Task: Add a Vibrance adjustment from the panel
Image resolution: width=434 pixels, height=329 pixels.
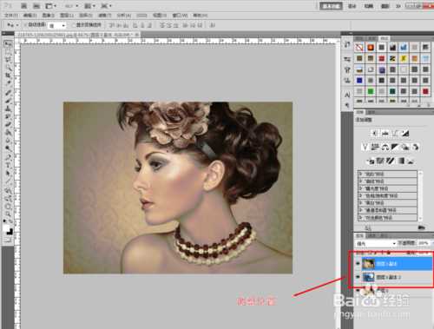Action: point(365,147)
